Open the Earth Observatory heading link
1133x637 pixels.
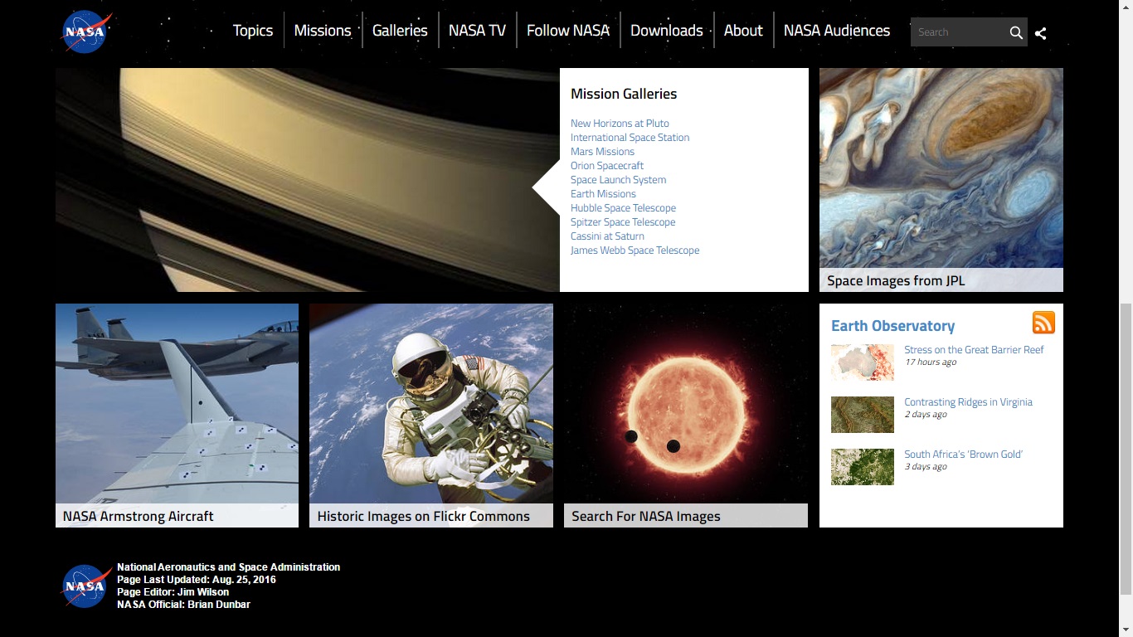tap(892, 326)
